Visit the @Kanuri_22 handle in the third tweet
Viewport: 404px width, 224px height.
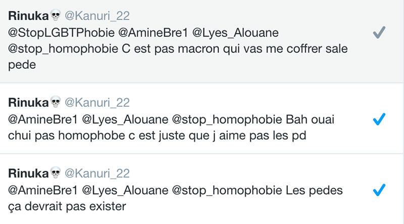tap(97, 174)
